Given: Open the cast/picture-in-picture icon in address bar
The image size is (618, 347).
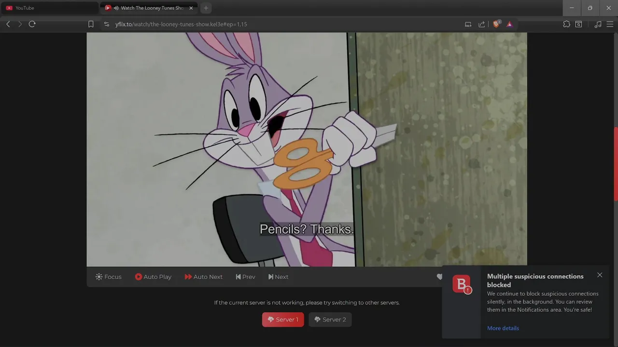Looking at the screenshot, I should [x=468, y=24].
